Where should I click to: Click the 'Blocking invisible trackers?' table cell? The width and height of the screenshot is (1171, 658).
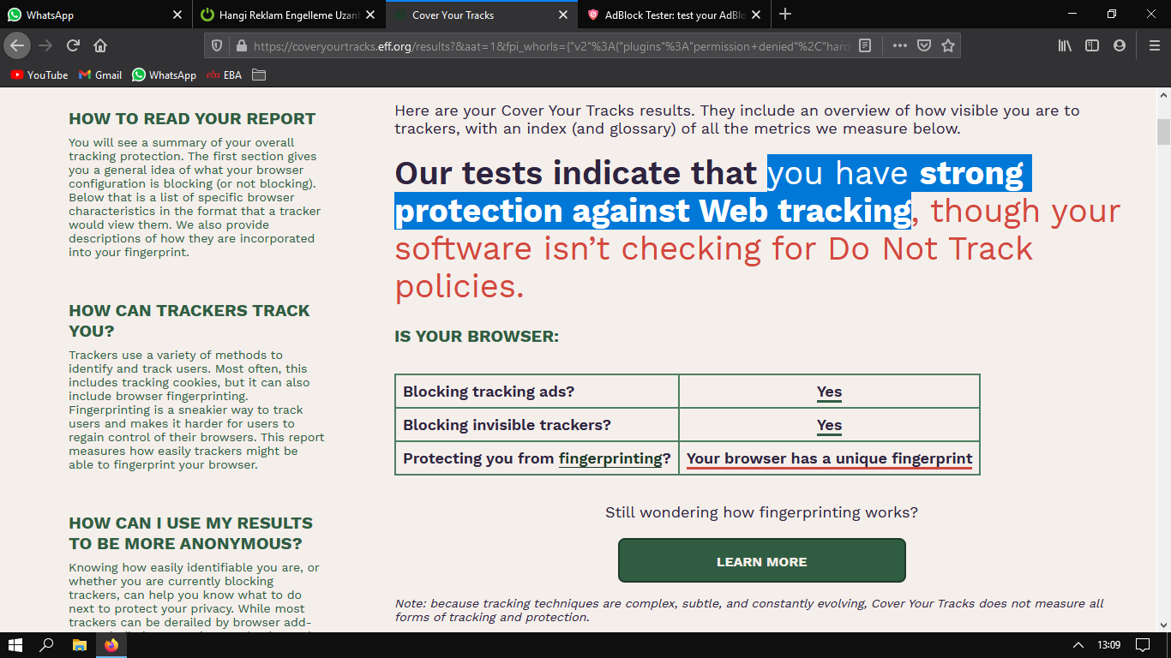537,425
